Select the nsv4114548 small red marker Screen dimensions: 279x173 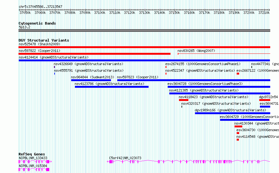point(238,140)
